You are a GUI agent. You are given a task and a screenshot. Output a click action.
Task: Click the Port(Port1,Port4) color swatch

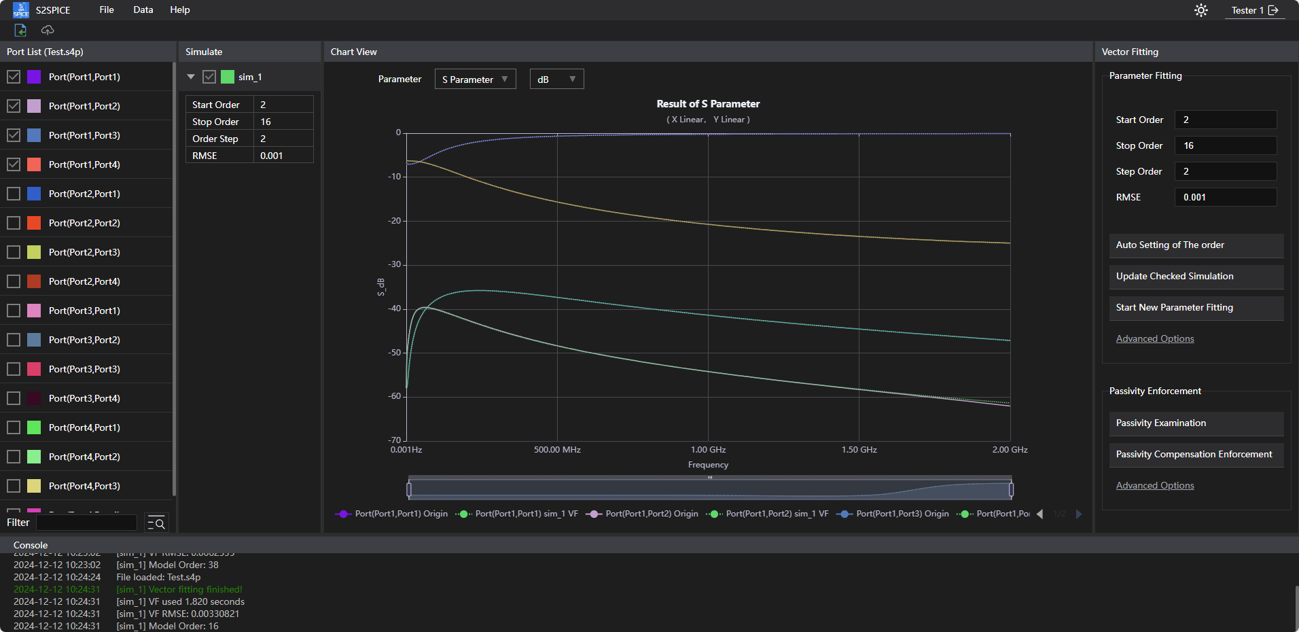34,164
